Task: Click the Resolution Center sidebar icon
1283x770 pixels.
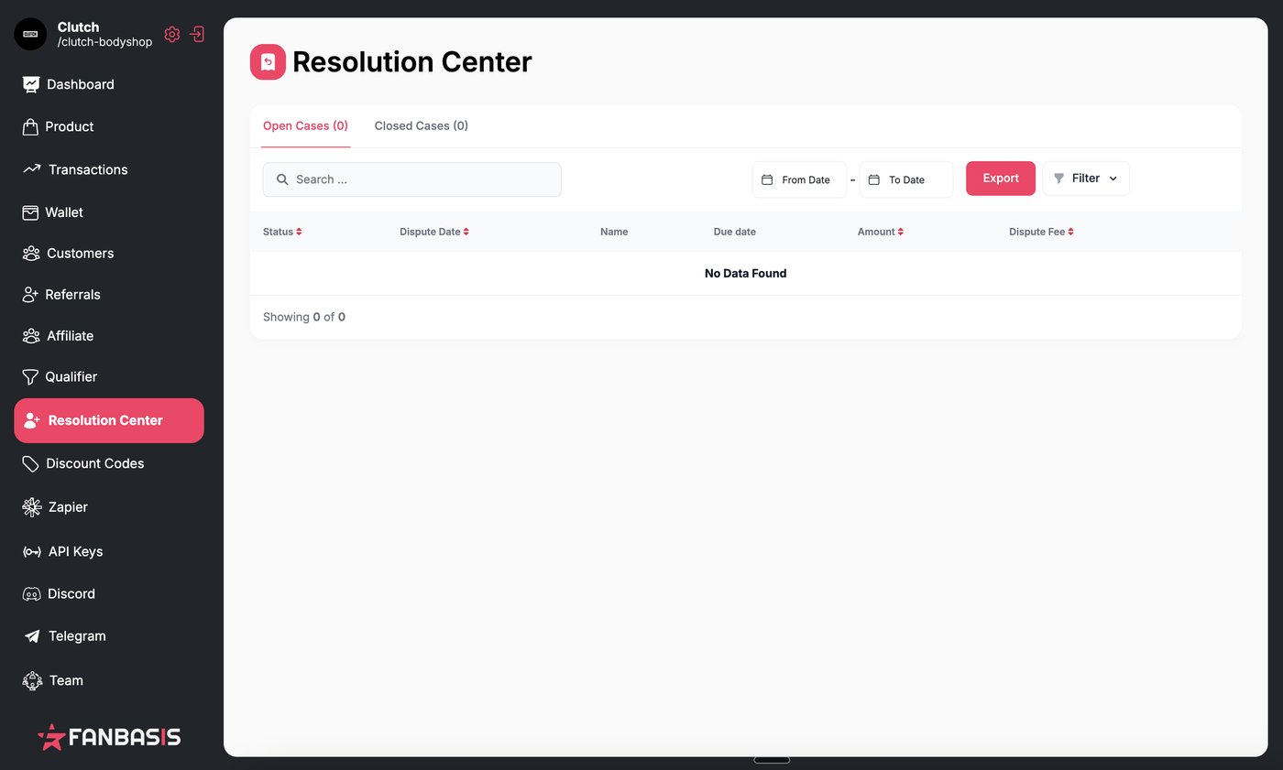Action: [32, 420]
